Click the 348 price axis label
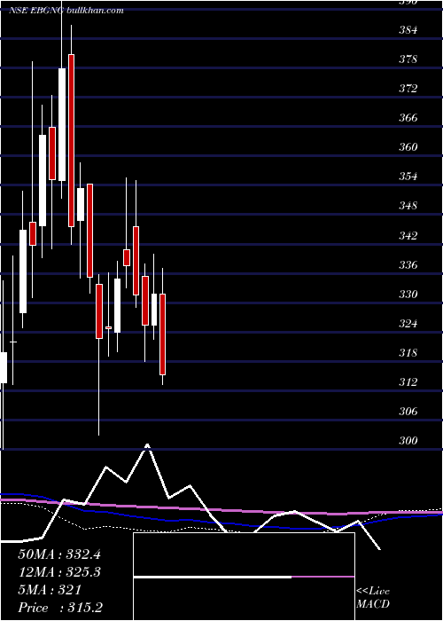Viewport: 443px width, 621px height. click(x=408, y=206)
